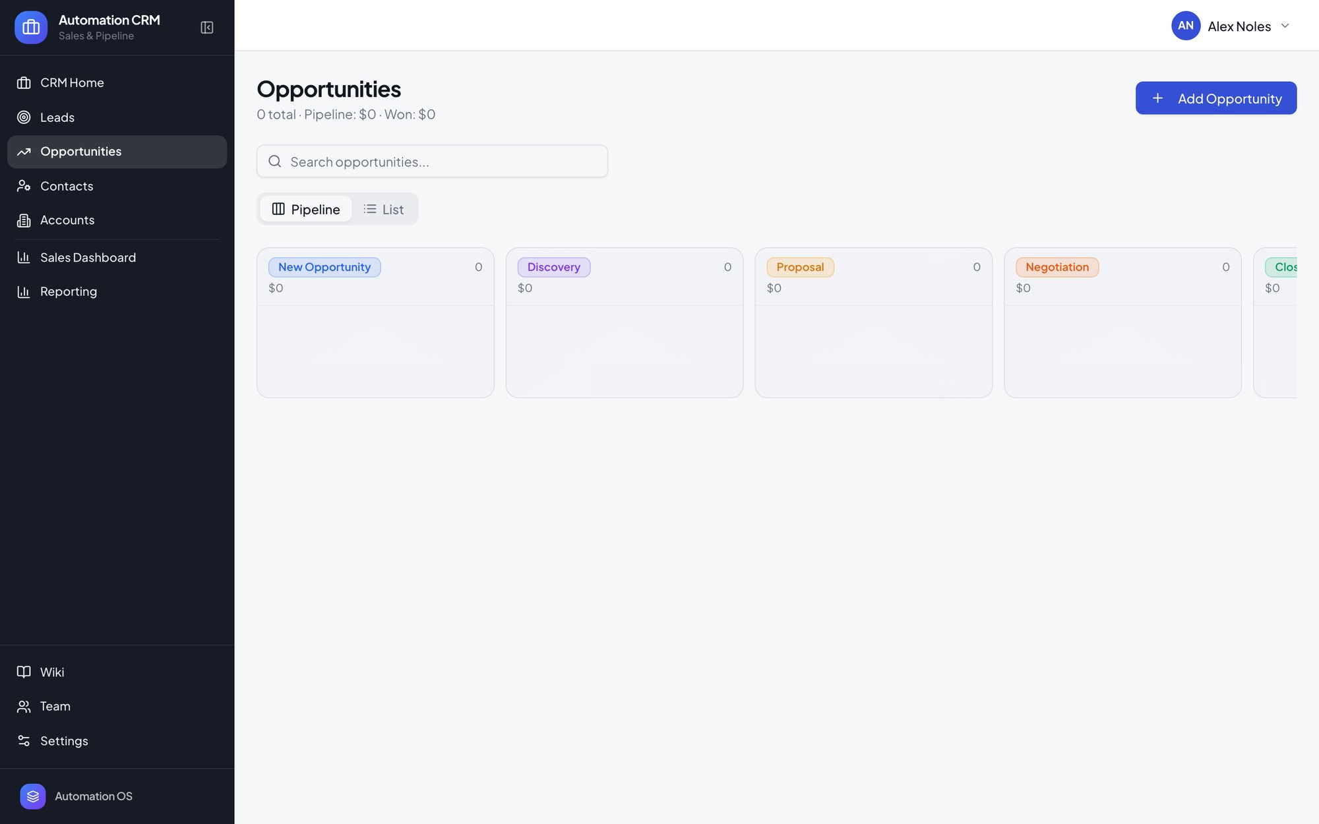Open the Wiki link
The image size is (1319, 824).
pos(117,672)
